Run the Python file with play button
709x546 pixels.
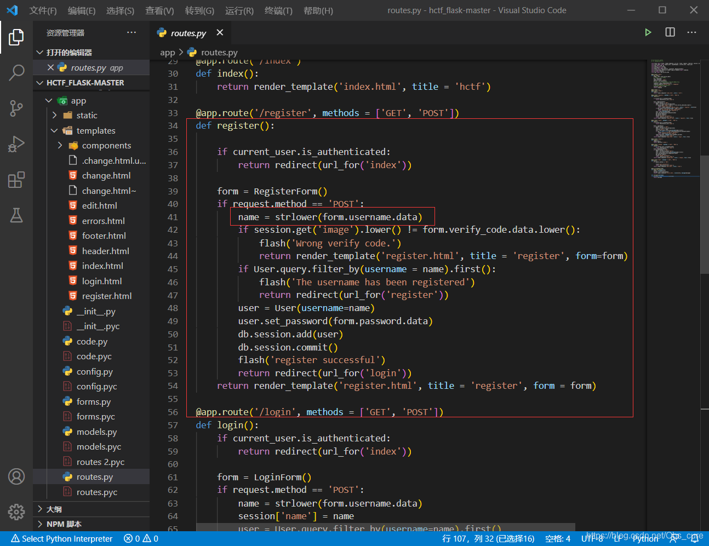tap(648, 32)
